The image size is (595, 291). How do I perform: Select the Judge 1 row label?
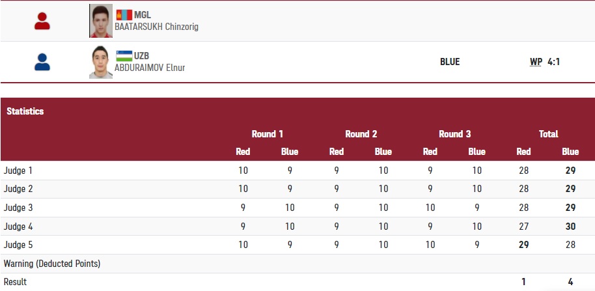click(18, 171)
